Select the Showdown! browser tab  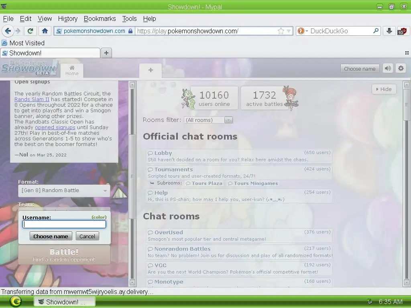pyautogui.click(x=50, y=53)
